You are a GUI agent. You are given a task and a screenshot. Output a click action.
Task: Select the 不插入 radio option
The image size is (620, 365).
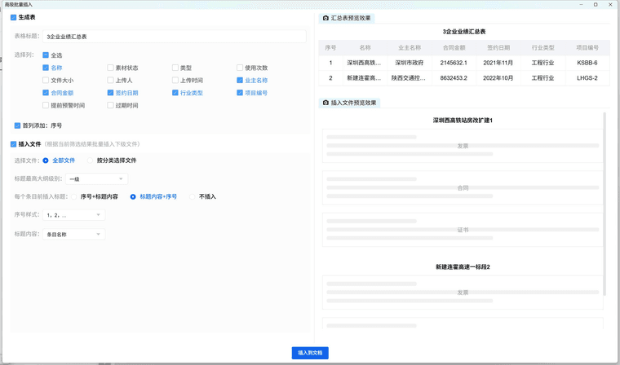[193, 196]
